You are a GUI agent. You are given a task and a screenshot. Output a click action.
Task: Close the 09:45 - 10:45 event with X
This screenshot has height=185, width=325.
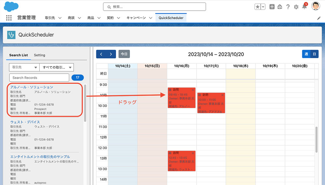pyautogui.click(x=193, y=90)
